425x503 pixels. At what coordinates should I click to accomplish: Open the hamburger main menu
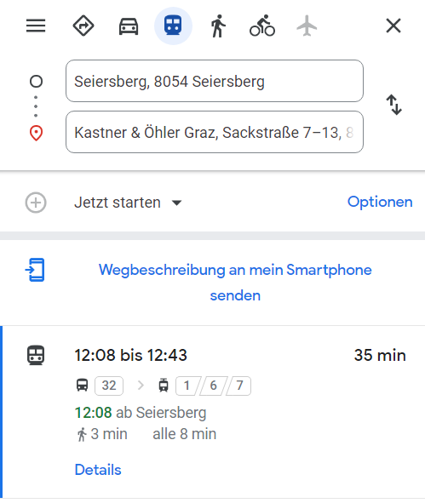coord(36,26)
